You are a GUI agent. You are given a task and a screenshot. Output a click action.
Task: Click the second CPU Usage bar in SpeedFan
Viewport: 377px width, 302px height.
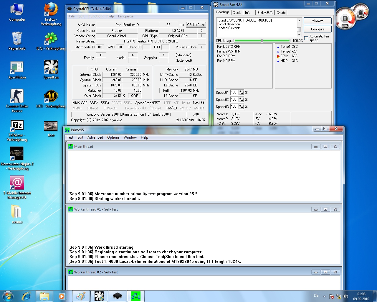click(276, 41)
